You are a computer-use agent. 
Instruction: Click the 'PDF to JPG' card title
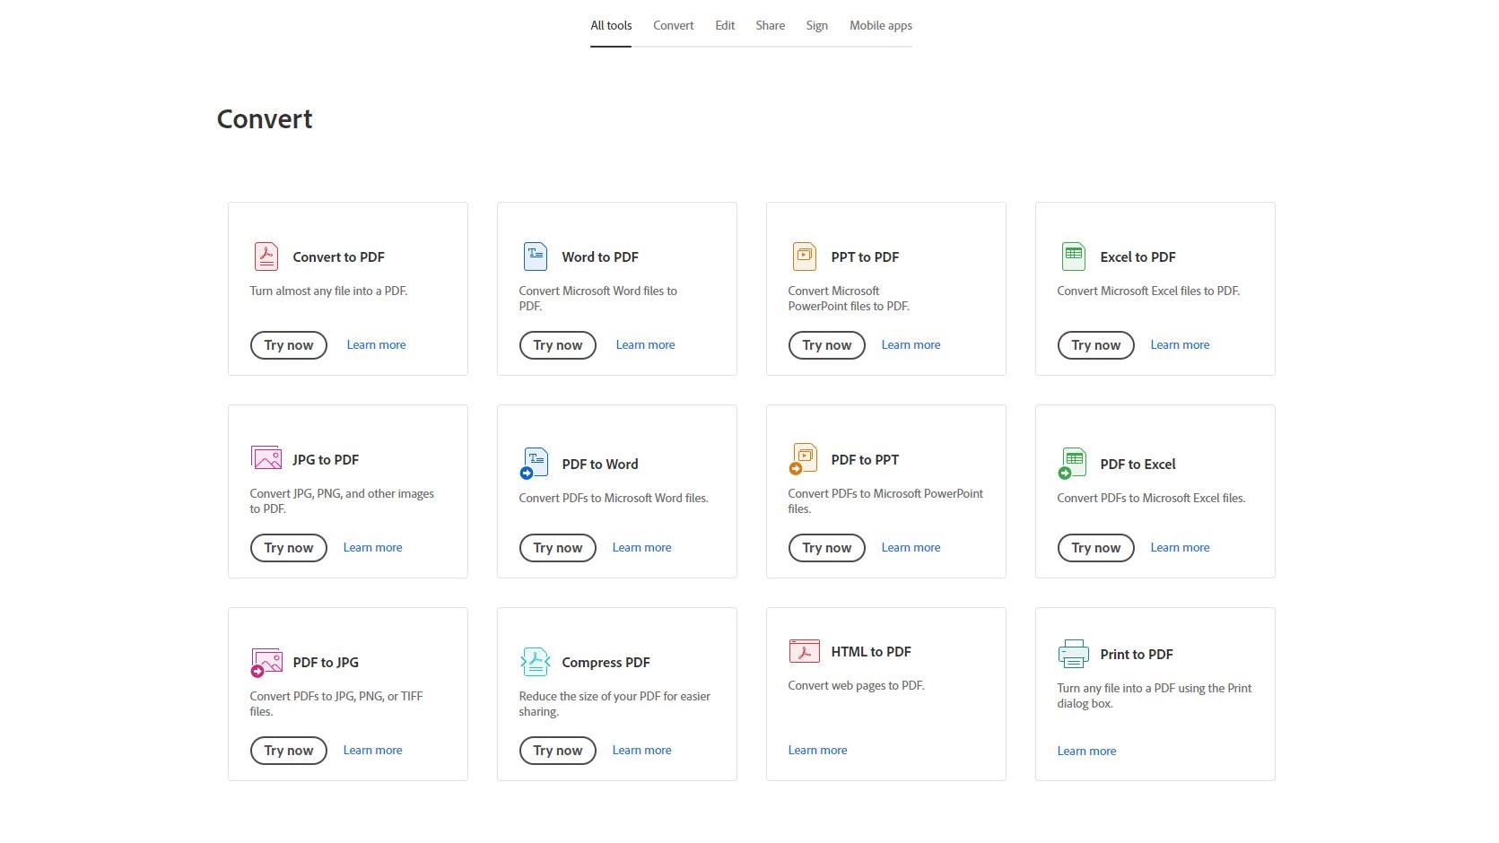[326, 662]
